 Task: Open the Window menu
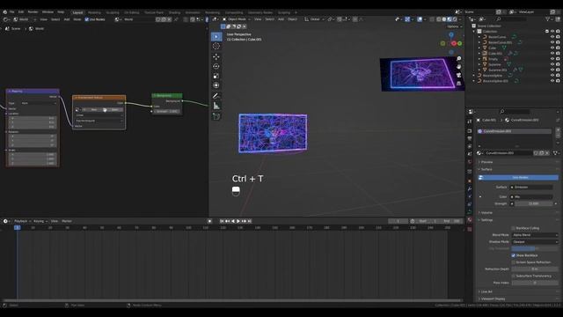coord(48,11)
